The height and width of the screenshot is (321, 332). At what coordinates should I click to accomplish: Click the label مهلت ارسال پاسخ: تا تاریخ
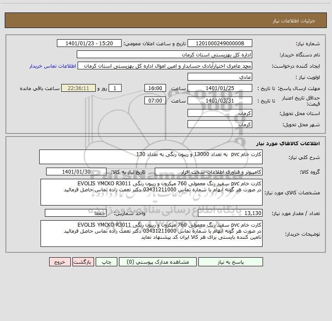(289, 88)
